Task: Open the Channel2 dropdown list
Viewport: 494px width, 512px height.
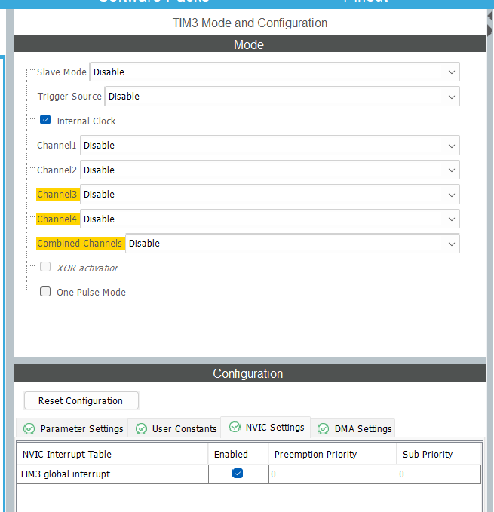Action: [269, 170]
